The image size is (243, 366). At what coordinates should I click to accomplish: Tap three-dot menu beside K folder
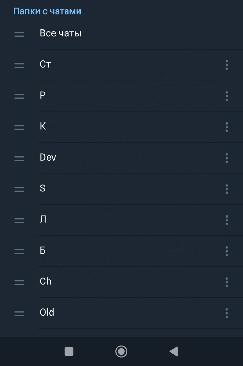(x=227, y=127)
